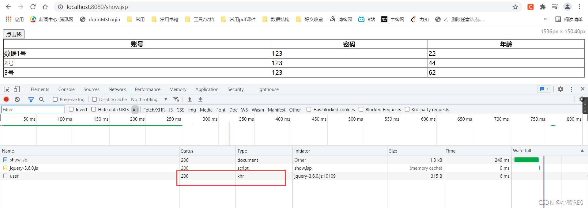Open the 应用 apps shortcut
588x208 pixels.
[x=15, y=19]
